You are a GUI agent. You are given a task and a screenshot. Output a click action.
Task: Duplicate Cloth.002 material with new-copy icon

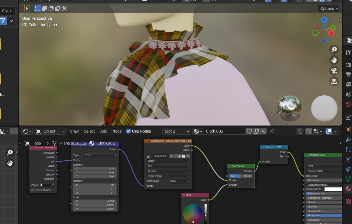(x=256, y=131)
